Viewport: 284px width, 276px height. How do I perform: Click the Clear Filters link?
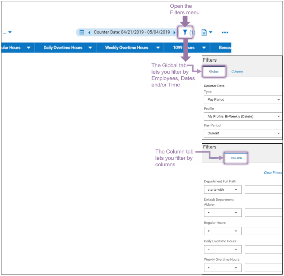[273, 173]
